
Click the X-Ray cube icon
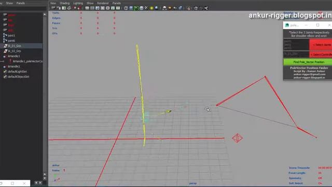pyautogui.click(x=196, y=8)
